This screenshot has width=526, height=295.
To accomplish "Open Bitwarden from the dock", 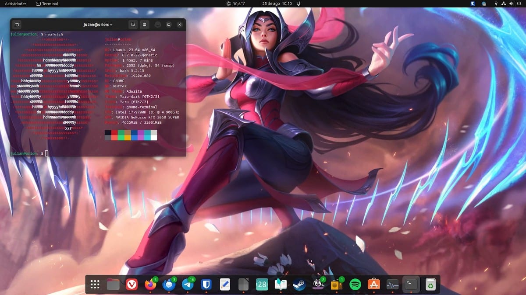I will [x=206, y=285].
